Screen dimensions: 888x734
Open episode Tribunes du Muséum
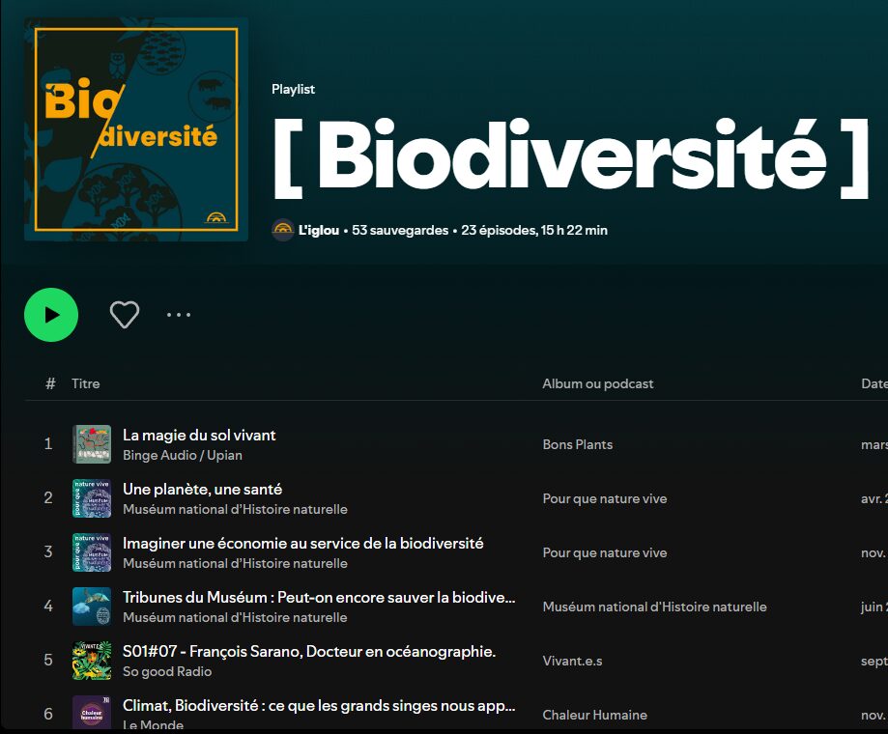(319, 598)
